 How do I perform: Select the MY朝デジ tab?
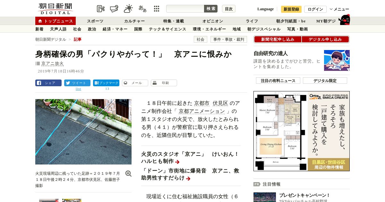click(x=326, y=21)
